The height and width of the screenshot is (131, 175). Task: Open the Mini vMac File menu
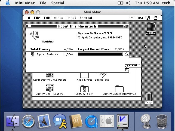click(x=43, y=3)
